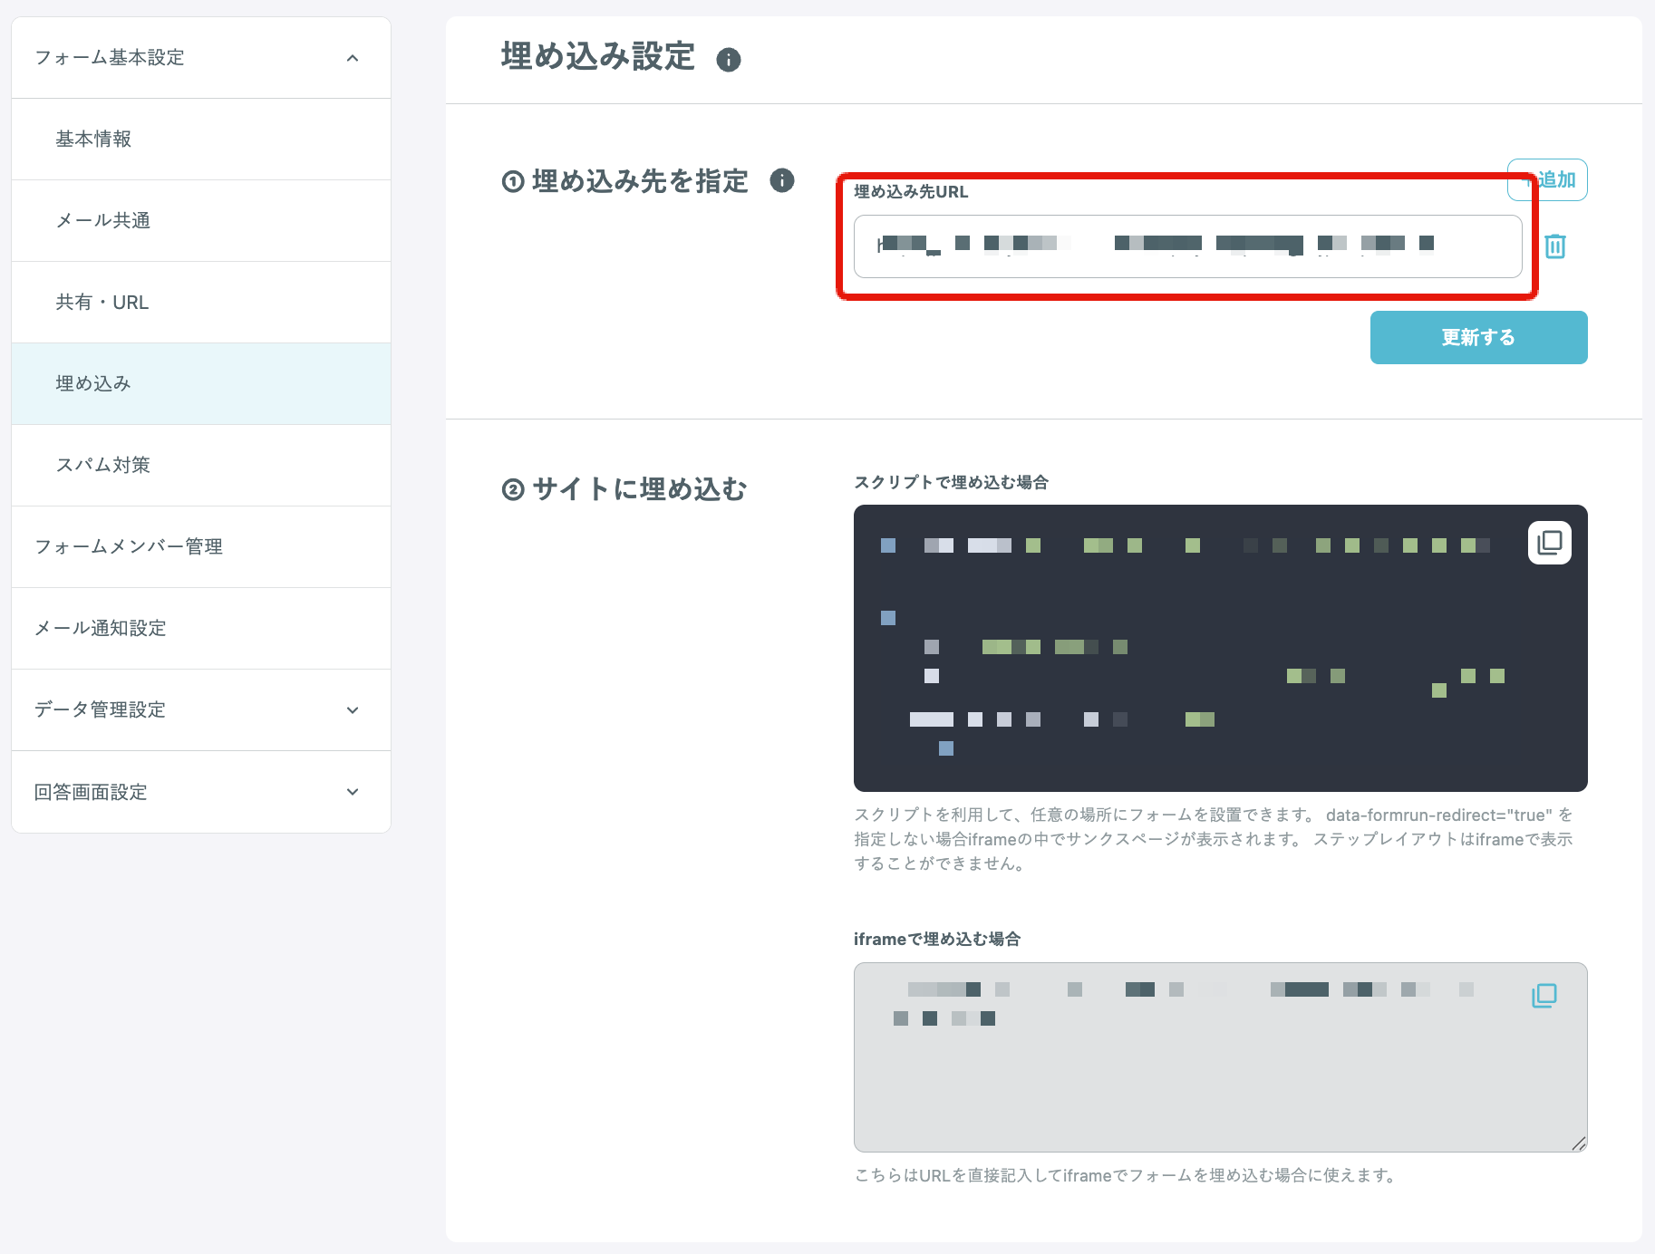Open メール共通 settings

201,221
